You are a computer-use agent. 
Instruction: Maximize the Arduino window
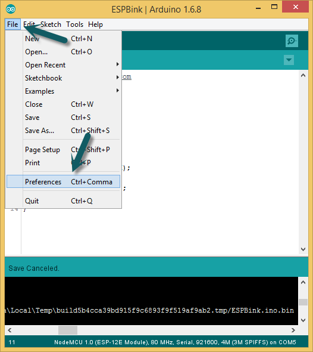pyautogui.click(x=274, y=7)
